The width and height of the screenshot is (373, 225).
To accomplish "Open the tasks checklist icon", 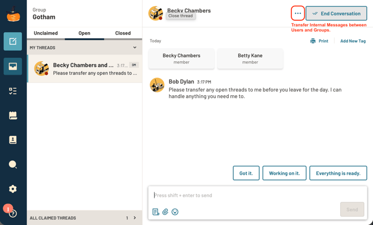I will click(13, 91).
